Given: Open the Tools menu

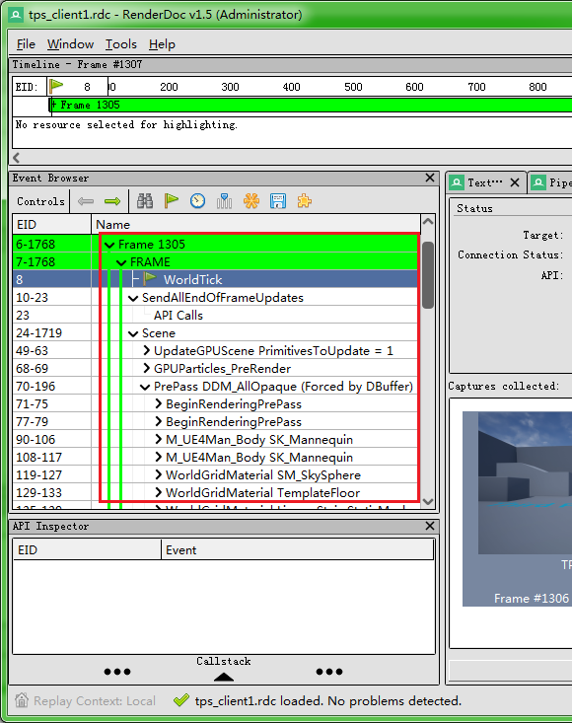Looking at the screenshot, I should click(x=120, y=44).
